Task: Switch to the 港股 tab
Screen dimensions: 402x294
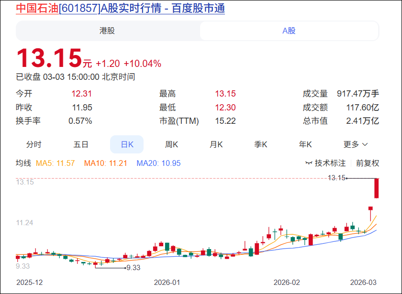Action: pos(107,31)
